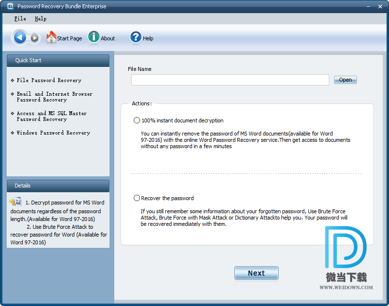The height and width of the screenshot is (306, 389).
Task: Click the About toolbar label
Action: coord(107,38)
